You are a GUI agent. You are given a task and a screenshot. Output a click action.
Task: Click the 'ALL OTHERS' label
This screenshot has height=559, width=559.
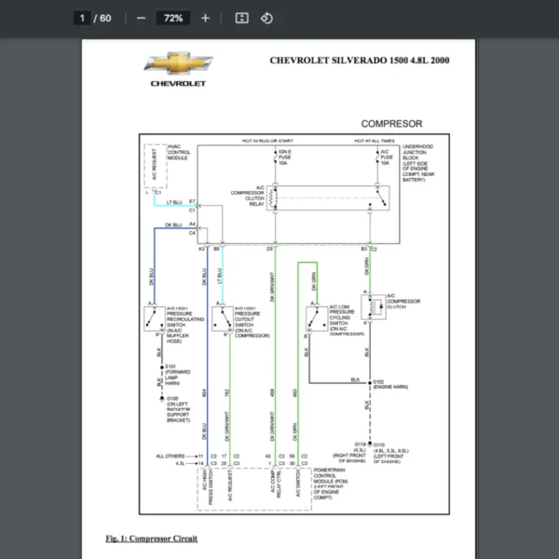click(x=170, y=456)
